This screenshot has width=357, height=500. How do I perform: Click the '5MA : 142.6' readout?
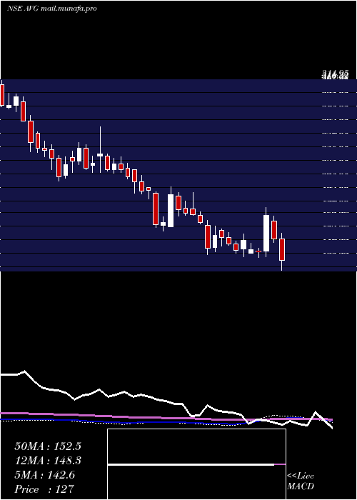44,475
